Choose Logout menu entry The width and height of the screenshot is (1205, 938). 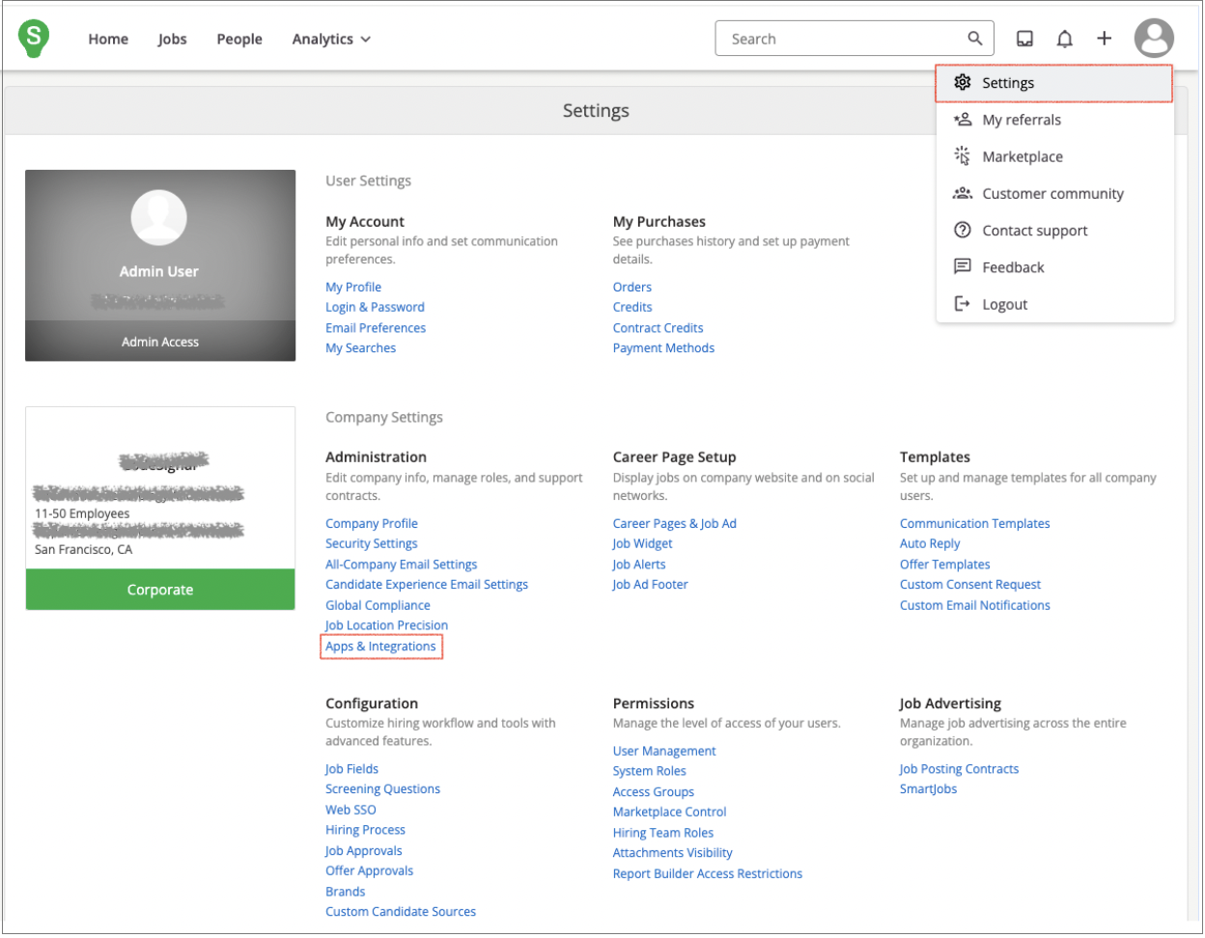(1054, 304)
